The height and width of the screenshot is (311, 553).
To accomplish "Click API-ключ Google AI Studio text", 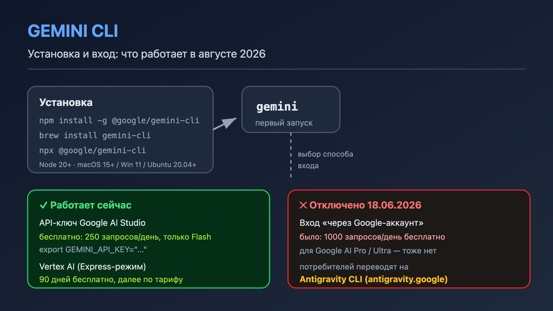I will [92, 223].
